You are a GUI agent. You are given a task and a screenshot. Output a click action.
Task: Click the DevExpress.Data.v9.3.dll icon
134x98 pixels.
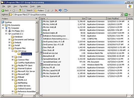pos(42,42)
